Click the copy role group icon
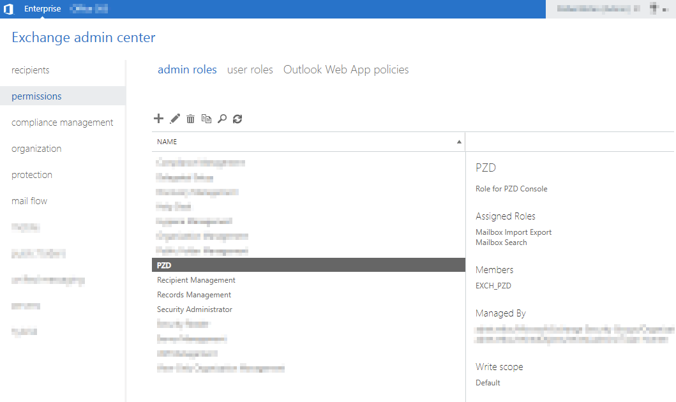 (206, 119)
